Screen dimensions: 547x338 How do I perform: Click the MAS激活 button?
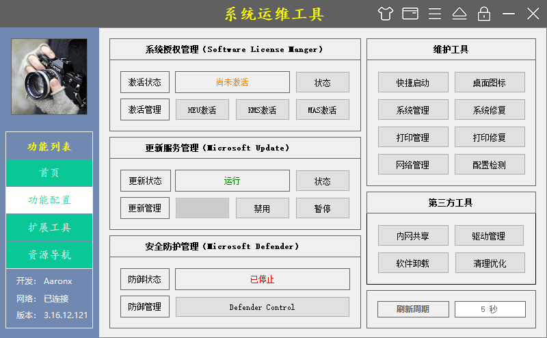coord(322,110)
